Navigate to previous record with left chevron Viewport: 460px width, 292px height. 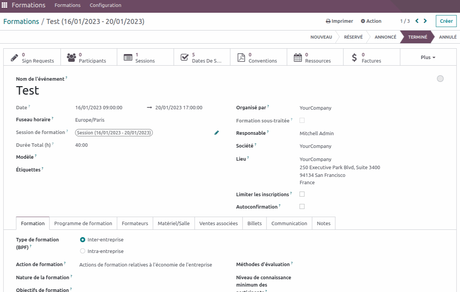click(417, 21)
